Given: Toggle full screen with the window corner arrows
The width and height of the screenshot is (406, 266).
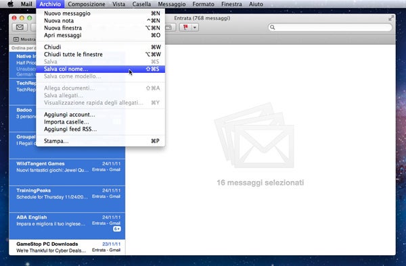Looking at the screenshot, I should (x=391, y=18).
